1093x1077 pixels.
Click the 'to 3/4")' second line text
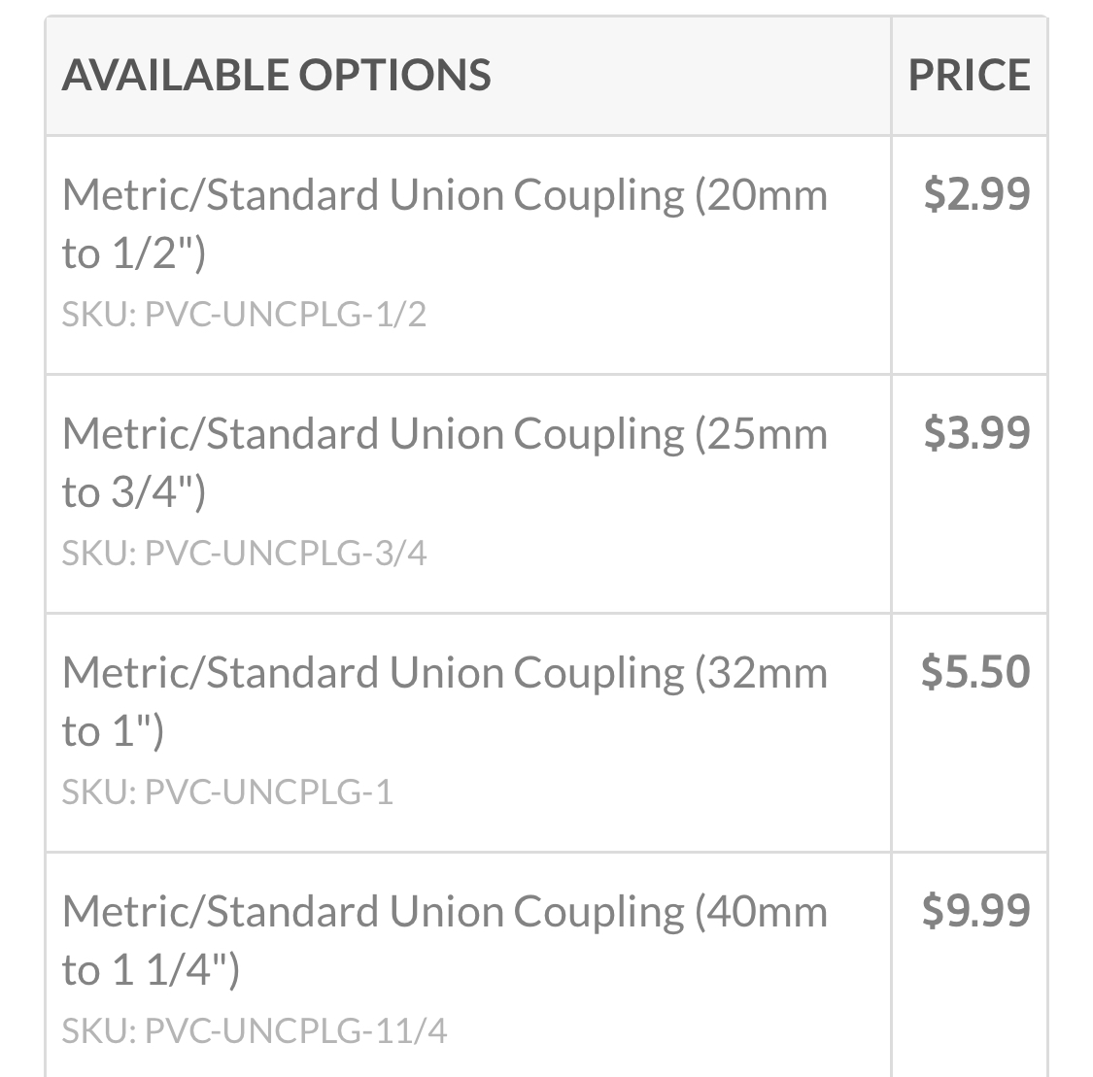click(x=134, y=491)
